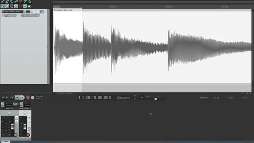Toggle the Metronome toolbar icon
The height and width of the screenshot is (143, 254).
coord(30,2)
